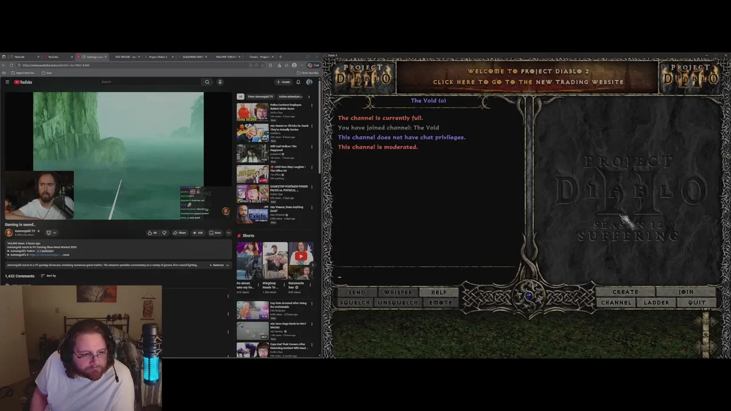731x411 pixels.
Task: Select the 'From Asmongold TV' chip
Action: coord(260,96)
